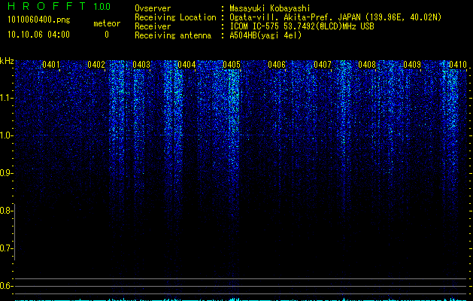Screen dimensions: 473x301
Task: Click the 0401 time marker
Action: 50,65
